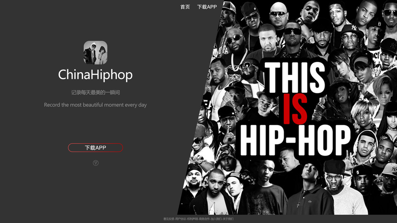Open the 加入我们 footer link

click(216, 219)
